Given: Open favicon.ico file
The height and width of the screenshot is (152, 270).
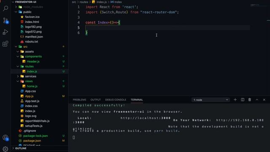Looking at the screenshot, I should tap(32, 17).
